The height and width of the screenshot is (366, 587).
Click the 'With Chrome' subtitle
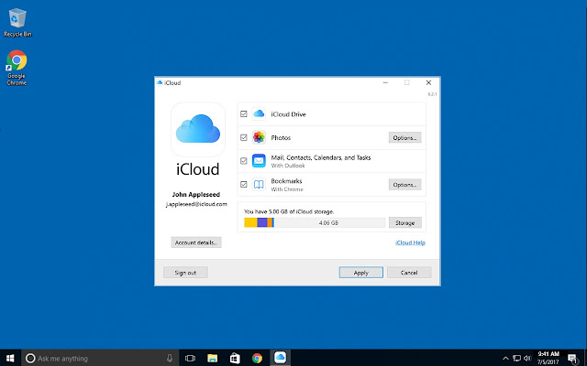pos(287,189)
